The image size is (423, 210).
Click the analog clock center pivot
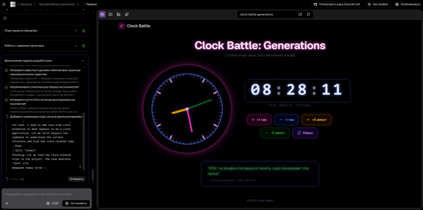click(x=187, y=109)
